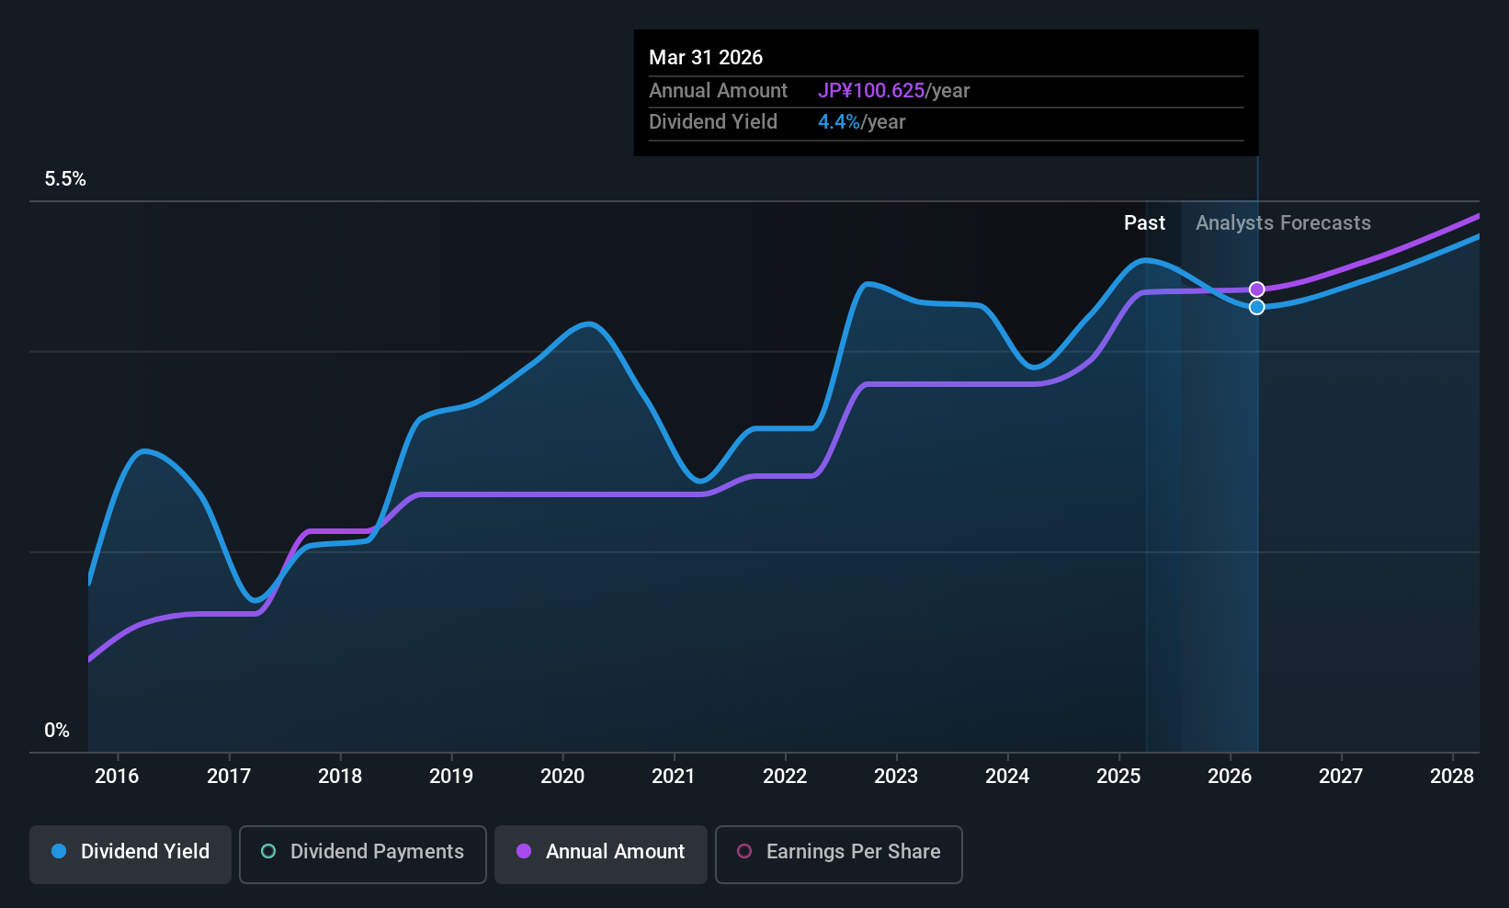Click the pink Earnings Per Share legend circle
This screenshot has width=1509, height=908.
[x=744, y=851]
